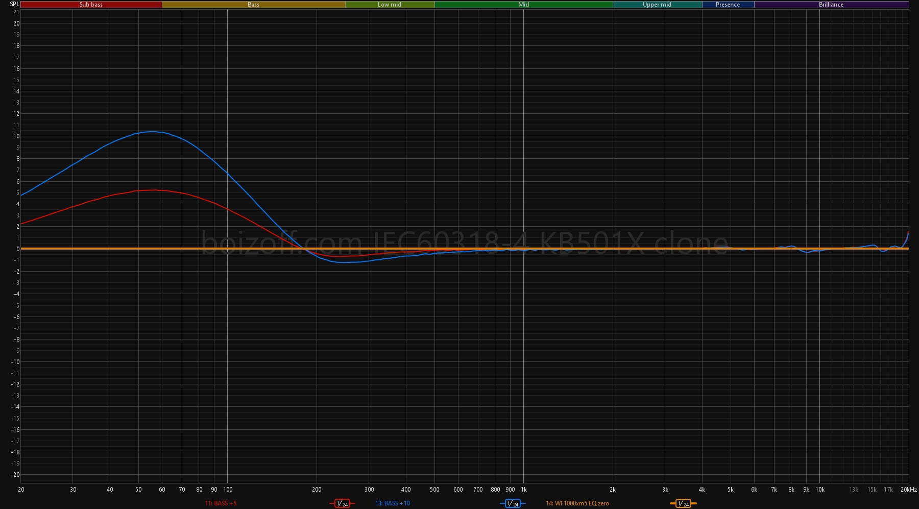Click the Low mid band header
Viewport: 919px width, 509px height.
point(390,5)
